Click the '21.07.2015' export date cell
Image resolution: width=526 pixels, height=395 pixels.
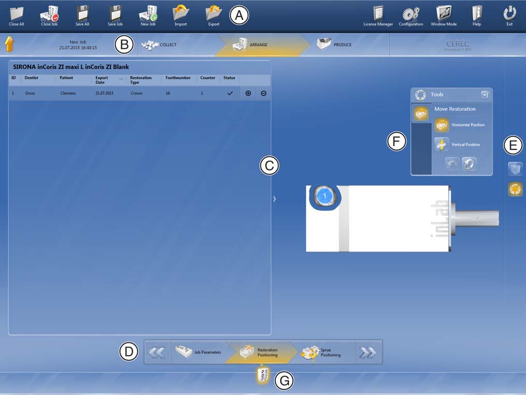105,93
